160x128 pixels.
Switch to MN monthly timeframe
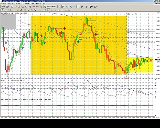[x=69, y=10]
